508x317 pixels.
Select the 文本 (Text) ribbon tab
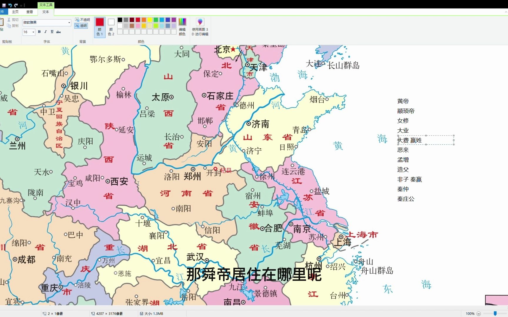coord(46,12)
